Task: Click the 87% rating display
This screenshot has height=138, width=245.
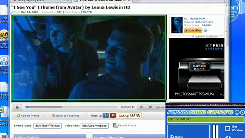Action: 129,115
